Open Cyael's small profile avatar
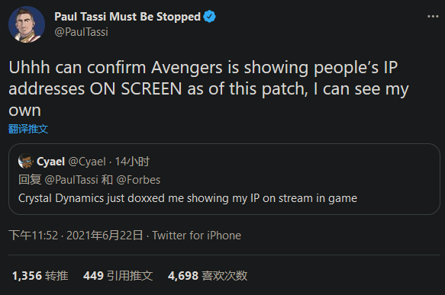Screen dimensions: 445x295 (x=25, y=162)
